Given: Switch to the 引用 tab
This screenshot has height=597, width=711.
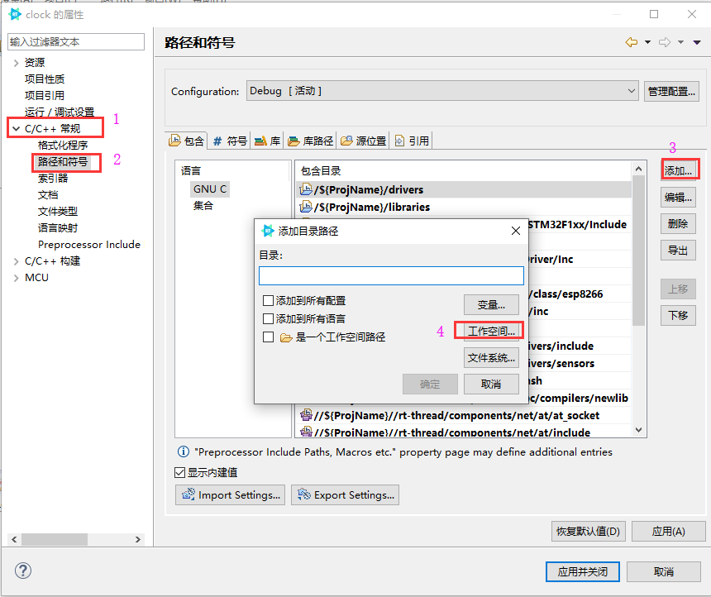Looking at the screenshot, I should [x=412, y=141].
